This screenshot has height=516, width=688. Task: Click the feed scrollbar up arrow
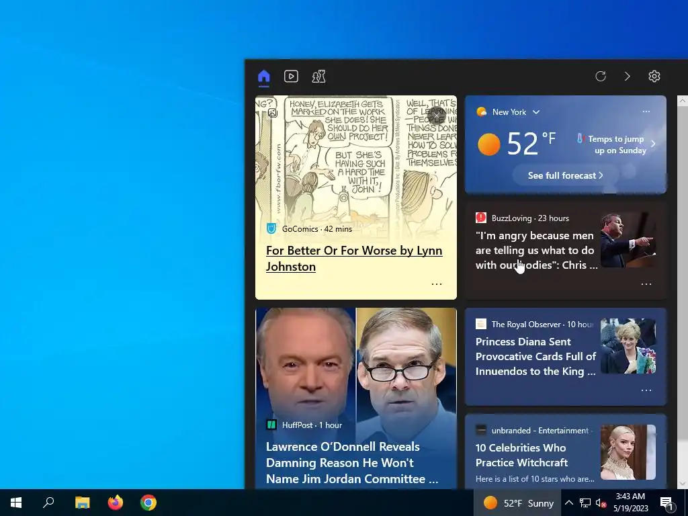(x=683, y=101)
